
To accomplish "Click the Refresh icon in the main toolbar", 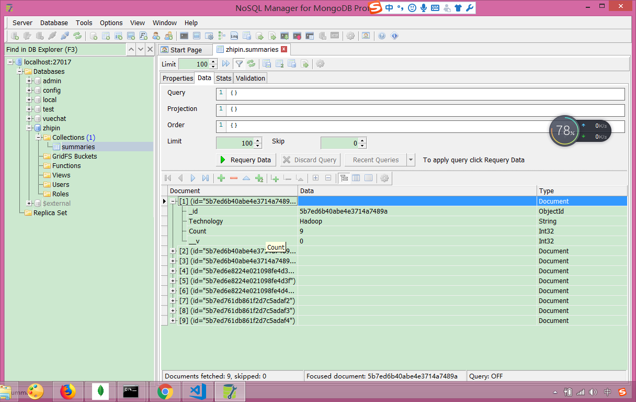I will pos(77,36).
